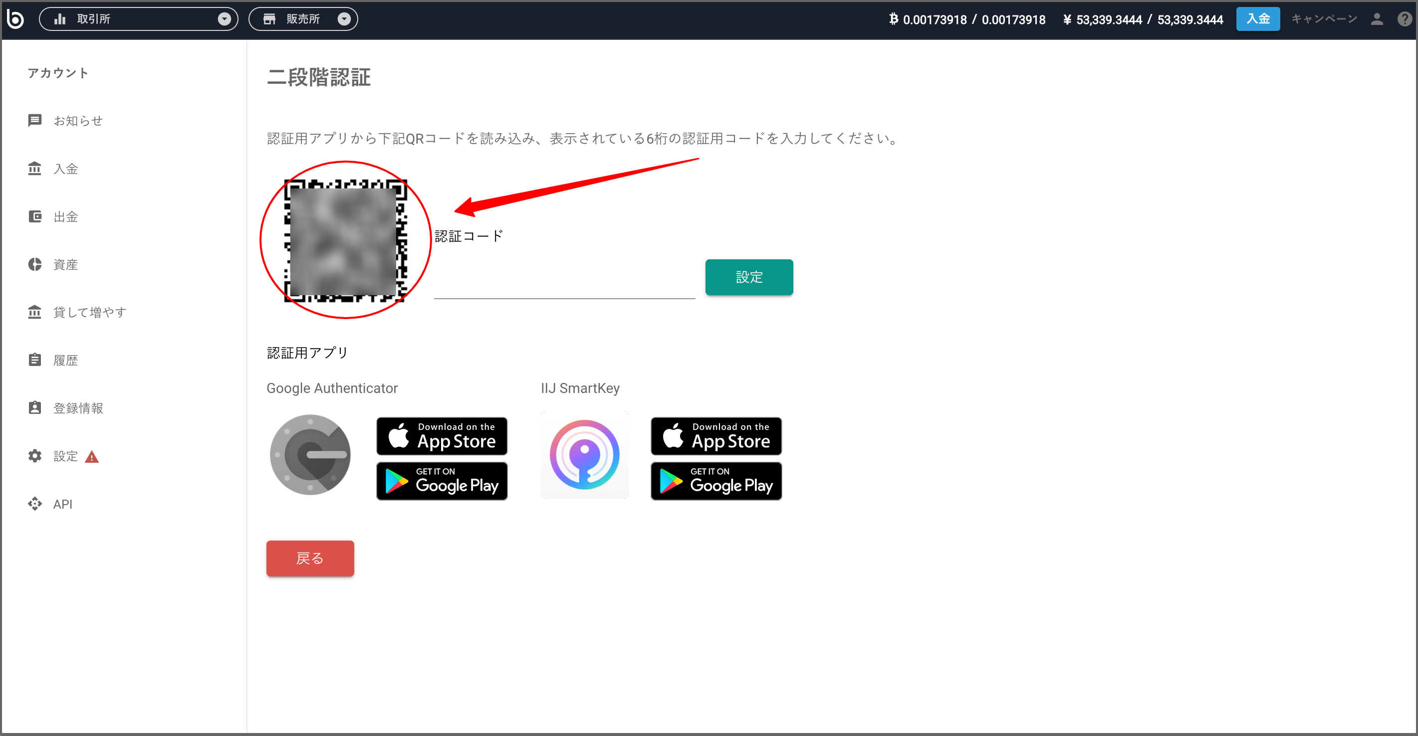
Task: Open 入金 in the sidebar menu
Action: point(65,169)
